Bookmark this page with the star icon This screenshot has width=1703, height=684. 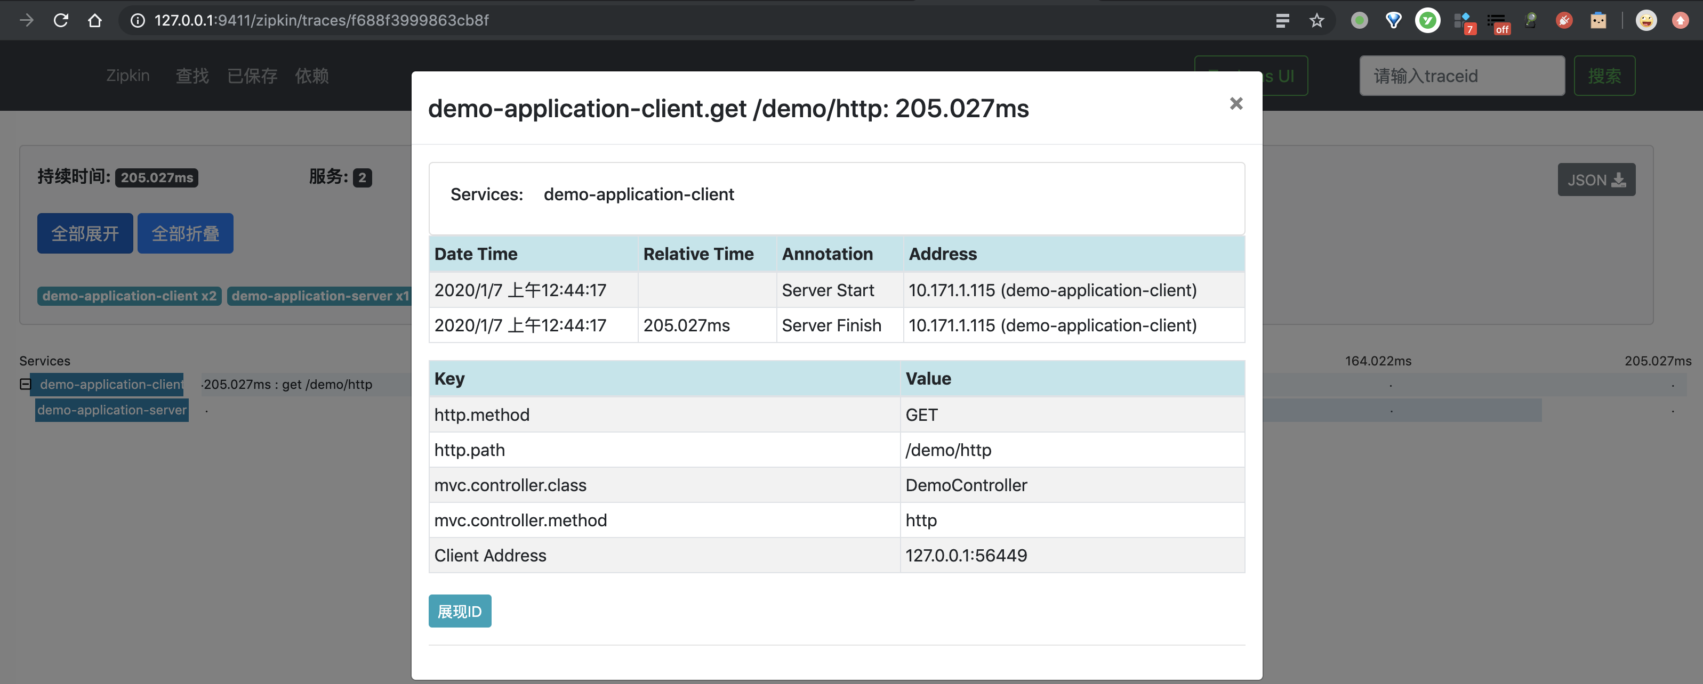[x=1316, y=20]
